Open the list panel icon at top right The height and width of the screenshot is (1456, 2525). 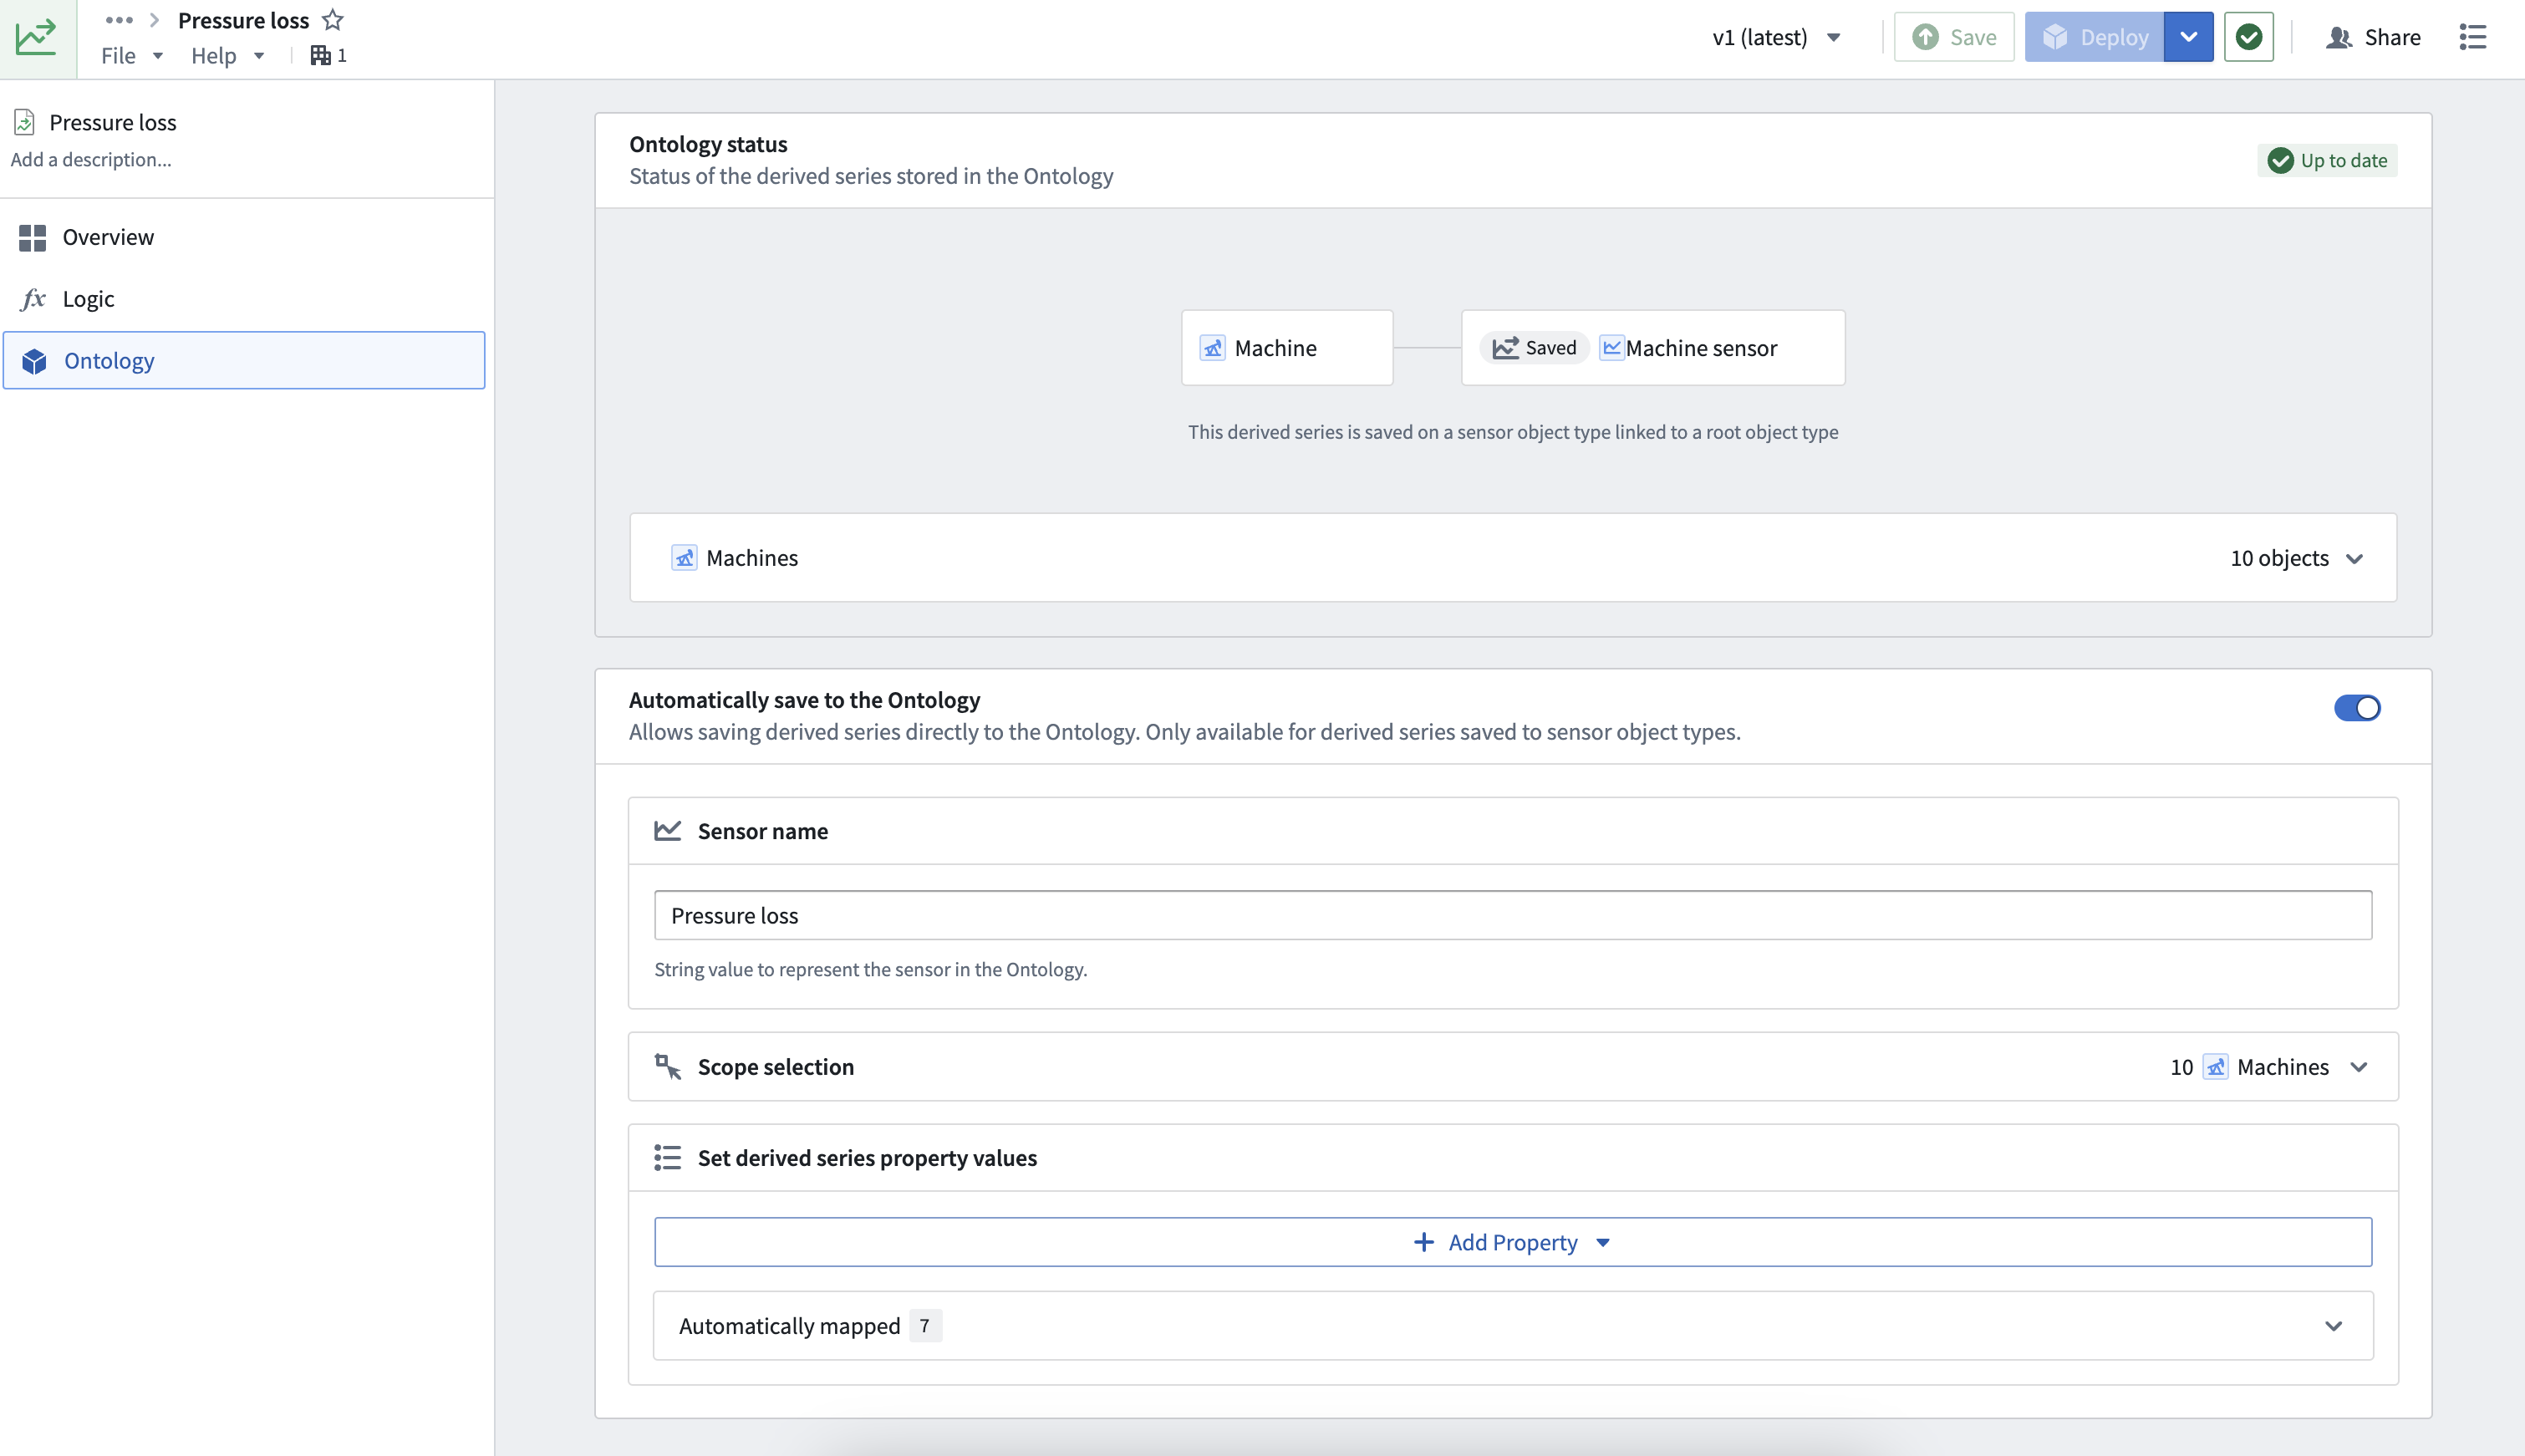pos(2473,37)
